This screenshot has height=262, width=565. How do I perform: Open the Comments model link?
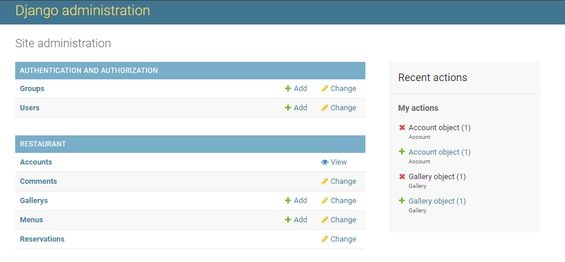tap(39, 181)
